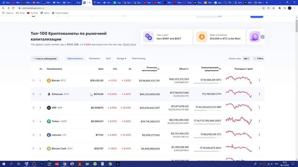Image resolution: width=298 pixels, height=167 pixels.
Task: Click the Ethereum coin logo
Action: point(49,94)
